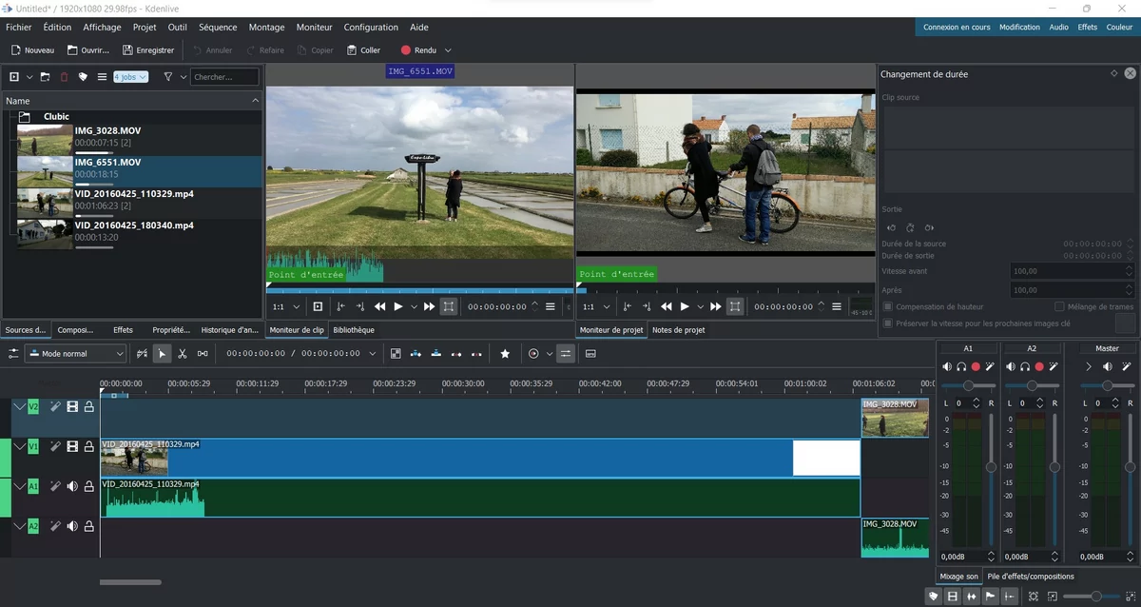Collapse the A1 track with its chevron
This screenshot has height=607, width=1141.
coord(19,486)
